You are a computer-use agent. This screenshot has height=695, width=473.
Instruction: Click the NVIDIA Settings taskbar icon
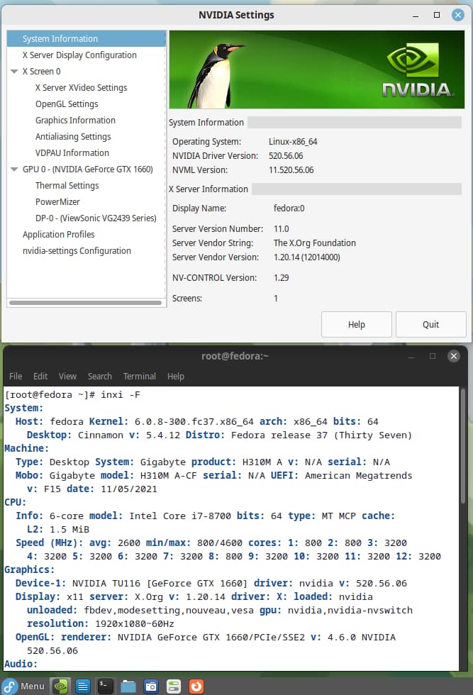click(x=60, y=686)
